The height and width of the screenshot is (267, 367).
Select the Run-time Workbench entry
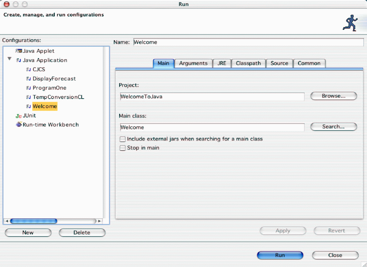coord(51,125)
